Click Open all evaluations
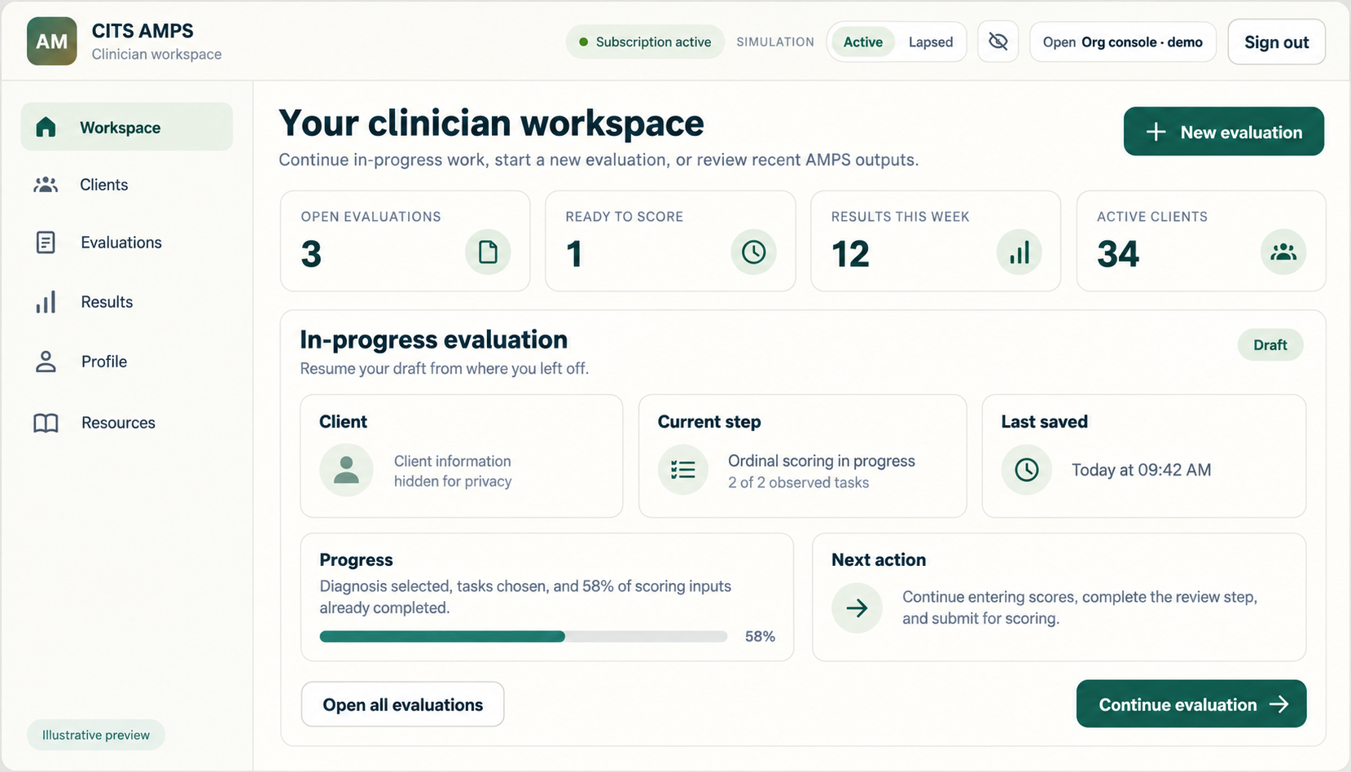1351x772 pixels. pyautogui.click(x=402, y=704)
